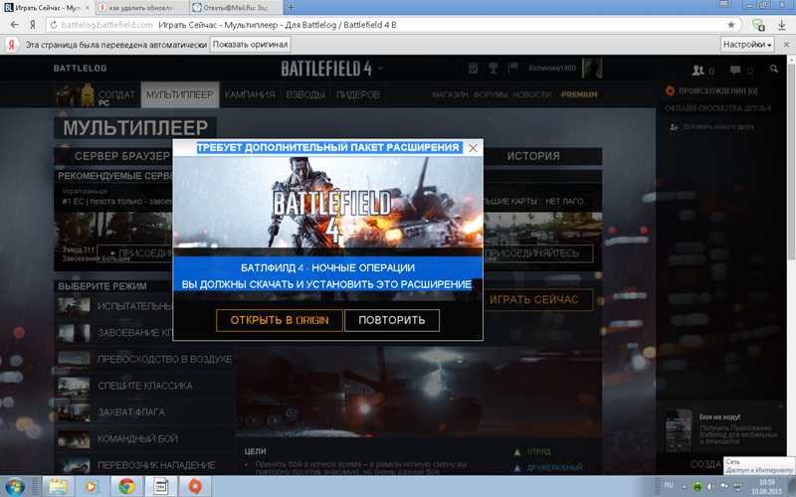The height and width of the screenshot is (497, 796).
Task: Click the ОТКРЫТЬ В ORIGIN button
Action: tap(280, 320)
